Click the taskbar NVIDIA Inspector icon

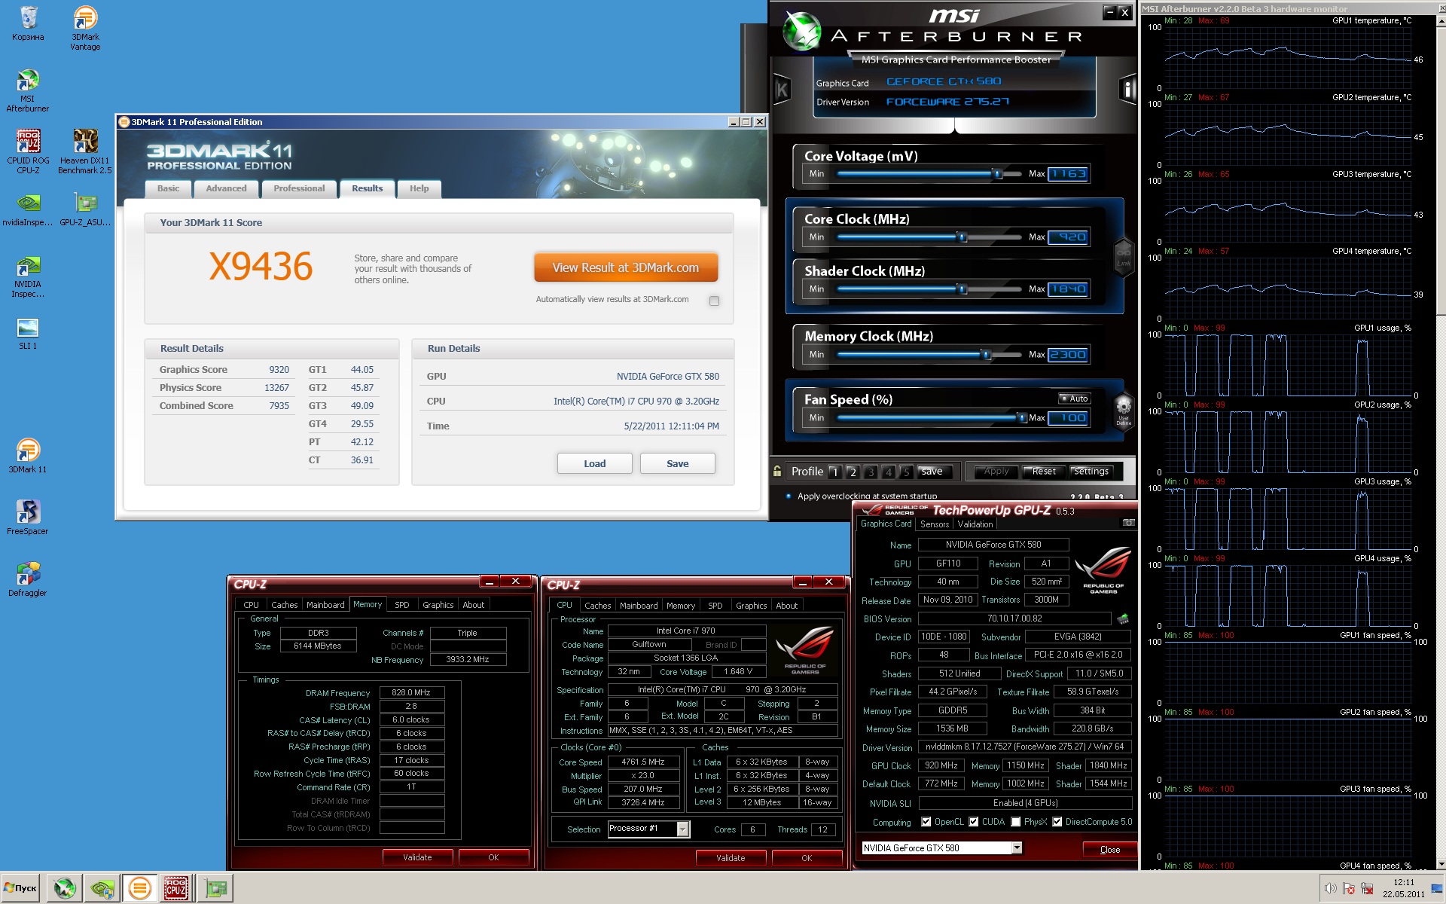coord(102,889)
